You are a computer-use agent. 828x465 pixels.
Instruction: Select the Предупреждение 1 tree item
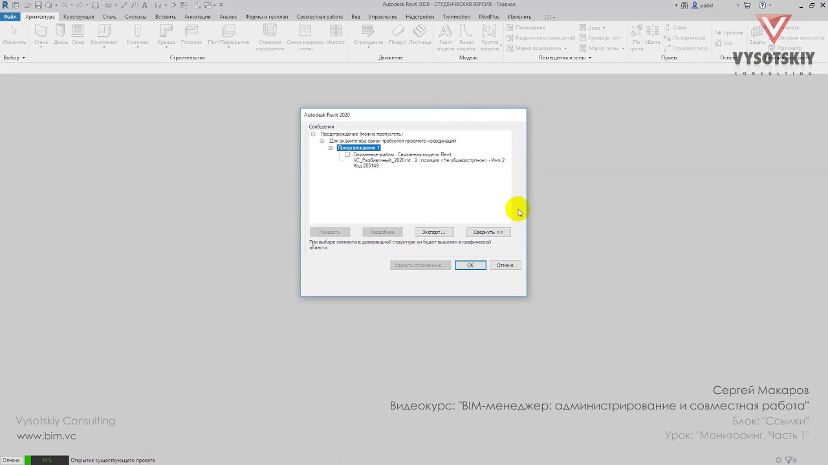coord(358,148)
